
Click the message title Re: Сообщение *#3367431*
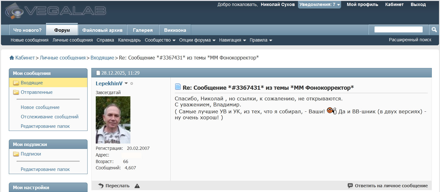pyautogui.click(x=268, y=88)
